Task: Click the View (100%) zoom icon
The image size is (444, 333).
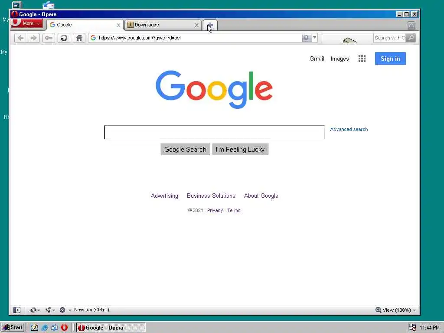Action: tap(378, 310)
